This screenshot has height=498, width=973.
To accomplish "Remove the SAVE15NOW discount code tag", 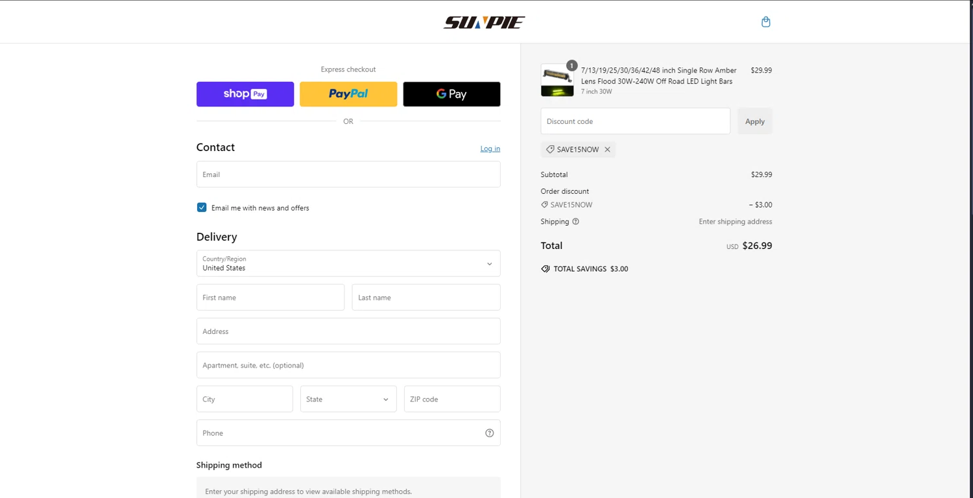I will 607,150.
